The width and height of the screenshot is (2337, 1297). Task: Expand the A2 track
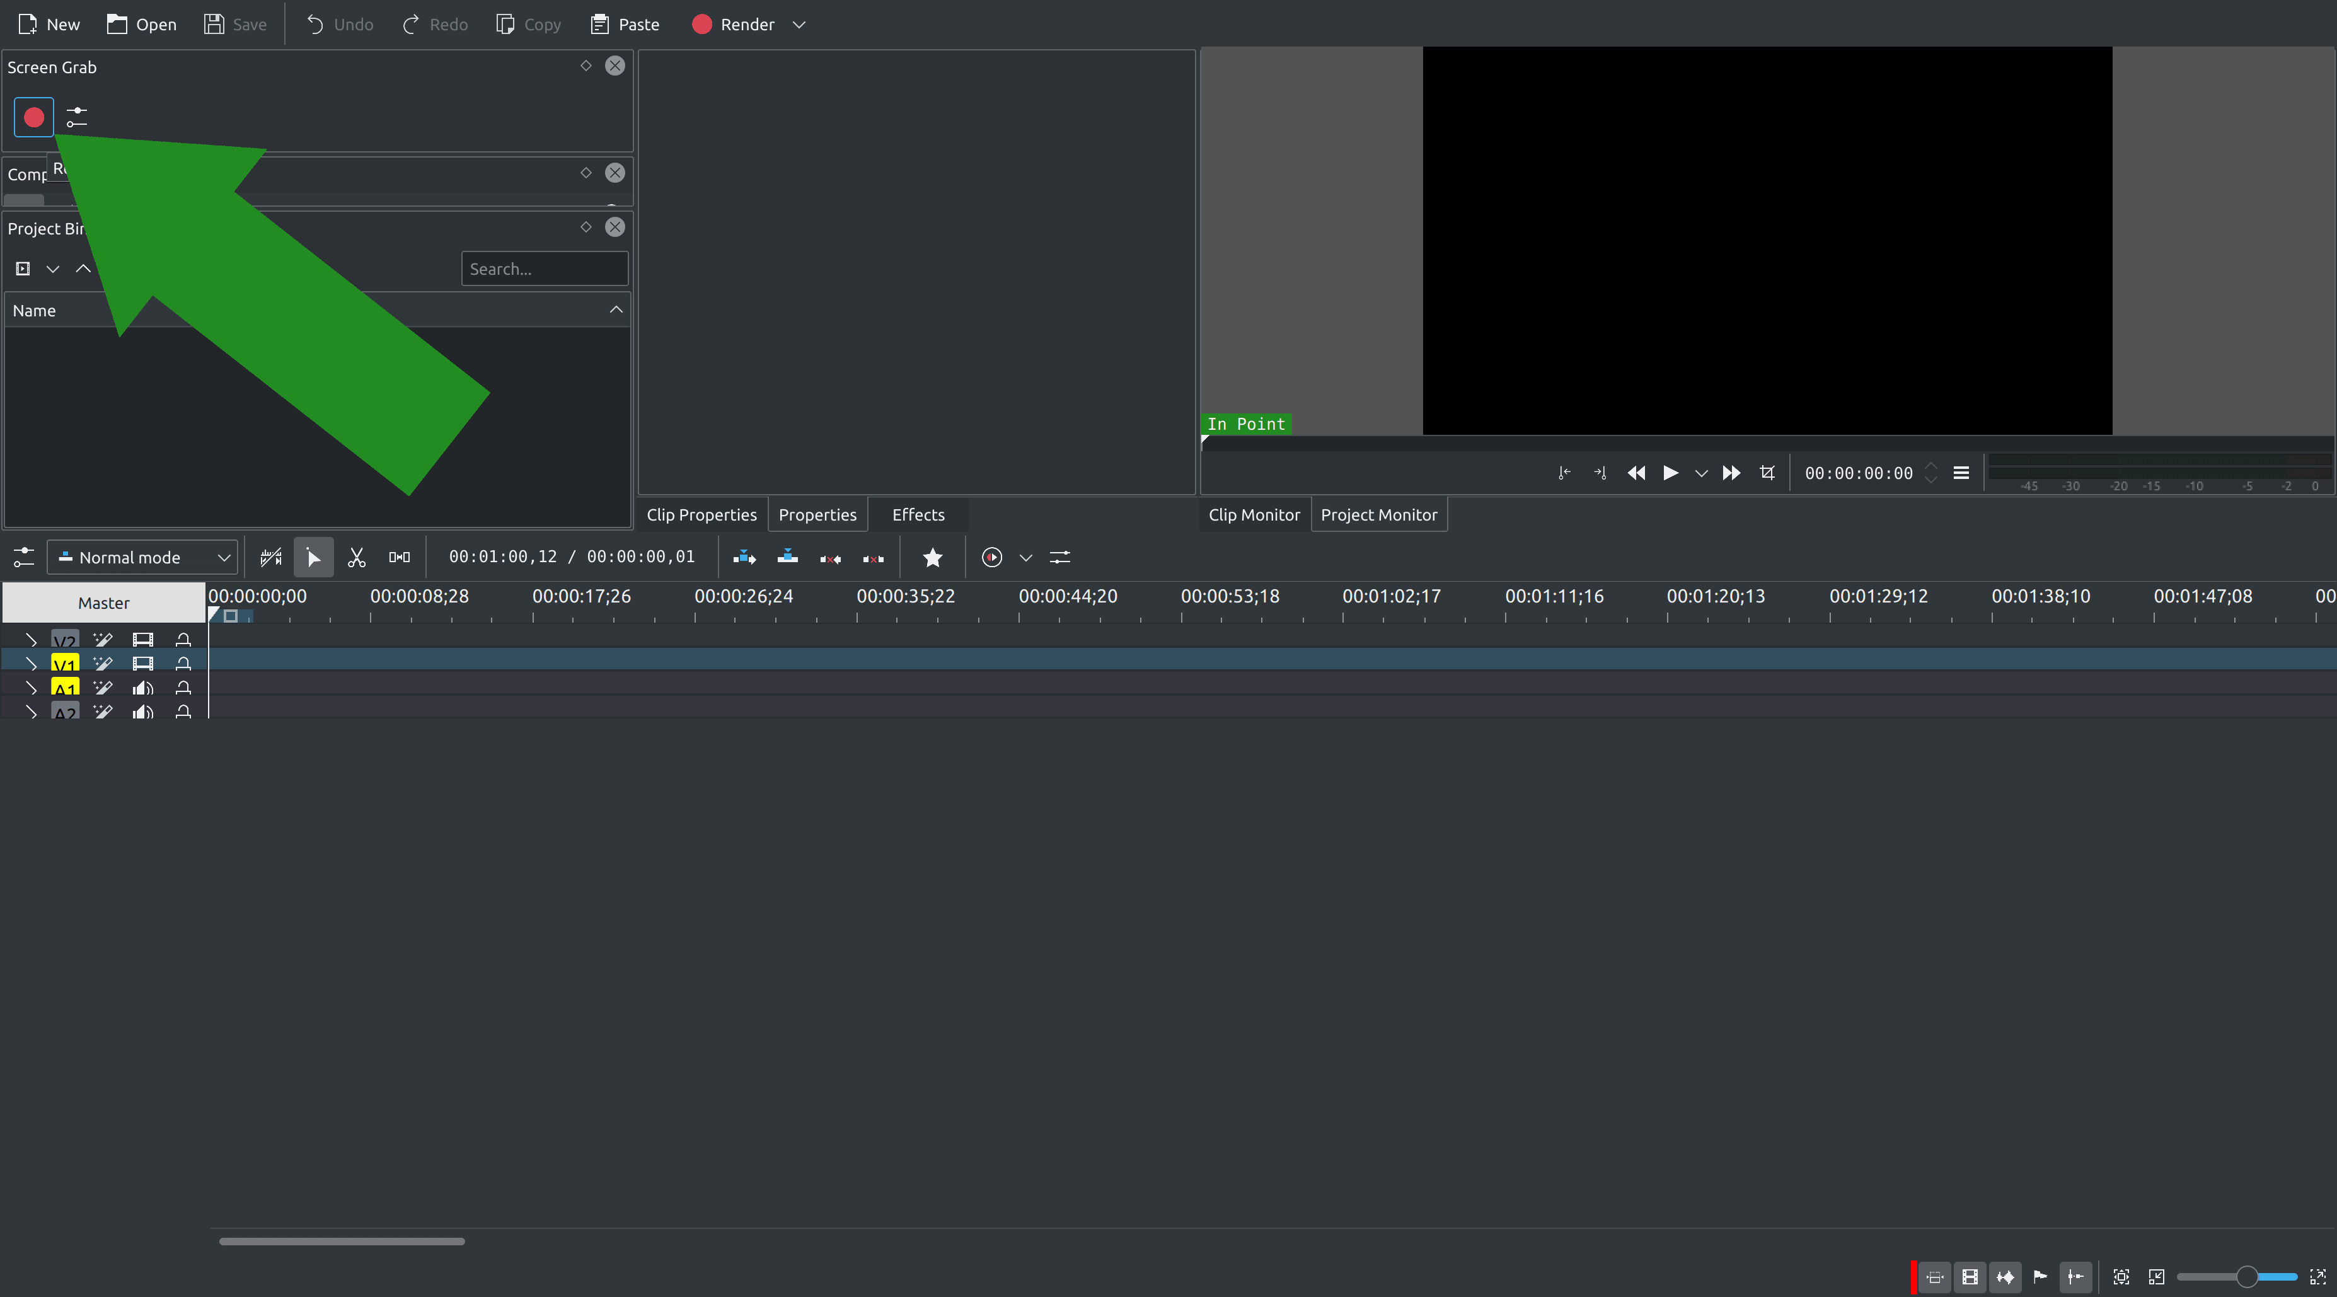point(31,711)
